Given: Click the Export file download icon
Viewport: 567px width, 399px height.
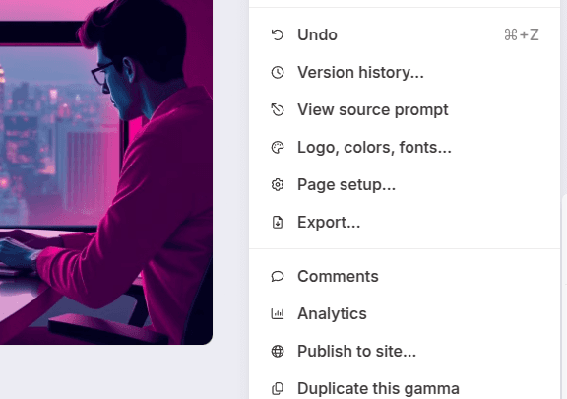Looking at the screenshot, I should pos(278,222).
